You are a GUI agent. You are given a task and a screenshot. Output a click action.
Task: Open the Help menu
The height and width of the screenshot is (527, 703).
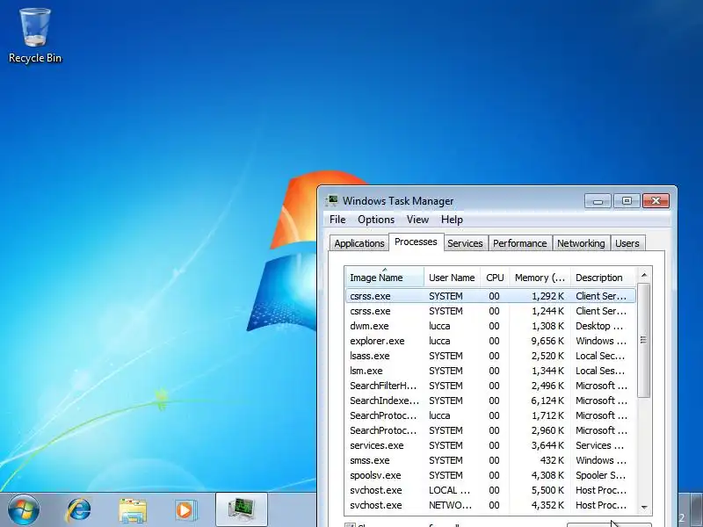(452, 220)
